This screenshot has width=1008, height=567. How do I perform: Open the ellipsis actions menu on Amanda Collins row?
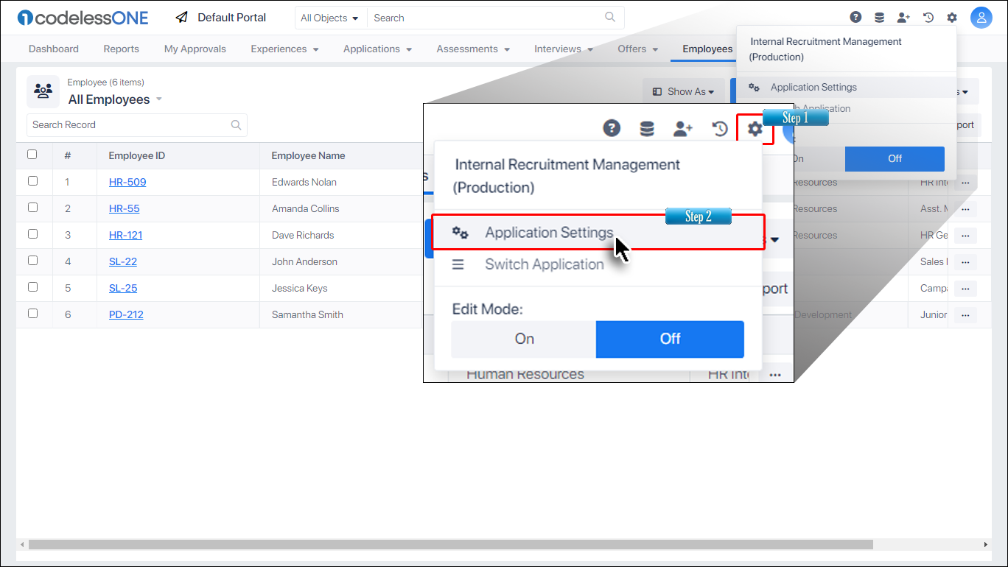tap(965, 208)
